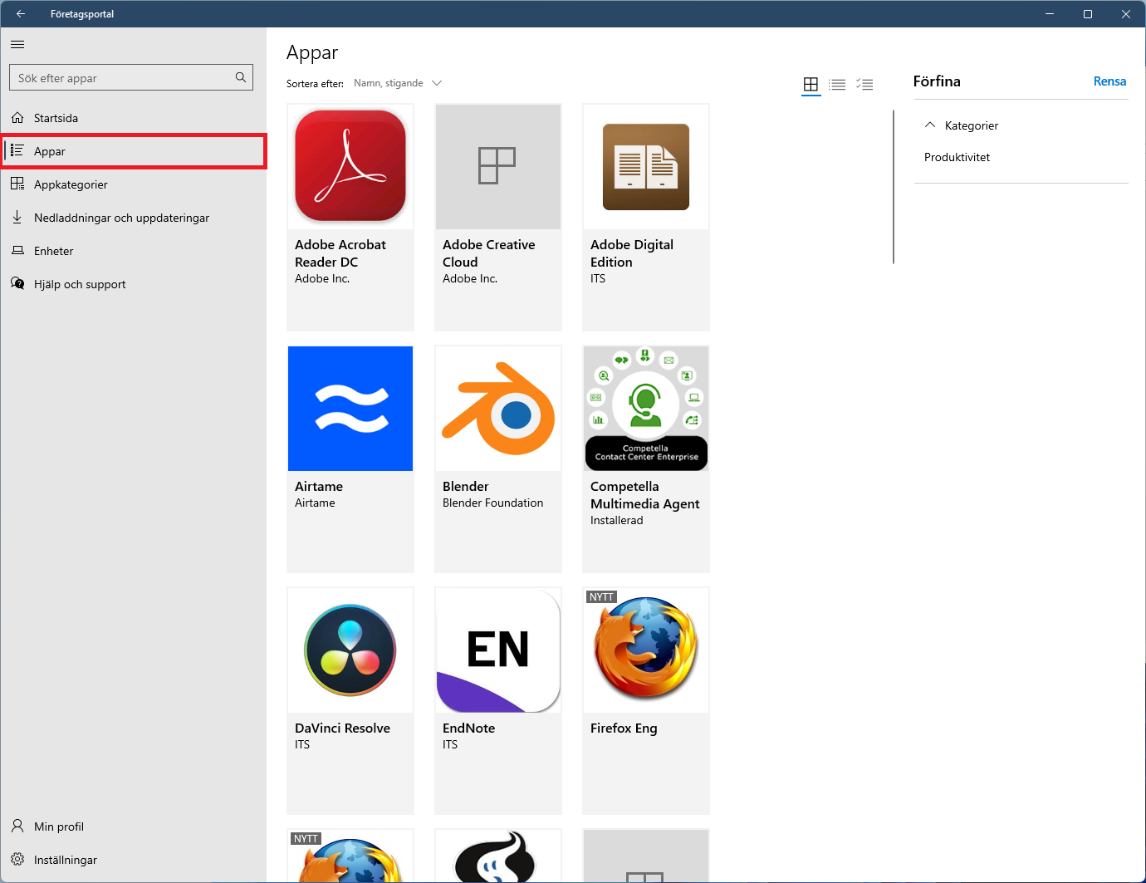
Task: Open Inställningar at the sidebar bottom
Action: [133, 860]
